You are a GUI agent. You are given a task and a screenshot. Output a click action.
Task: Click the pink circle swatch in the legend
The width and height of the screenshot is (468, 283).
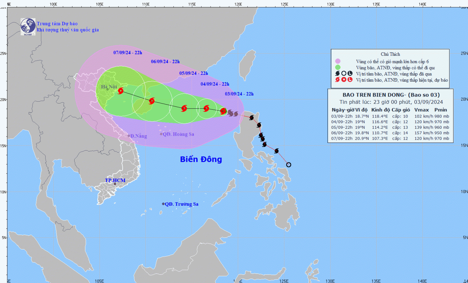tap(338, 61)
